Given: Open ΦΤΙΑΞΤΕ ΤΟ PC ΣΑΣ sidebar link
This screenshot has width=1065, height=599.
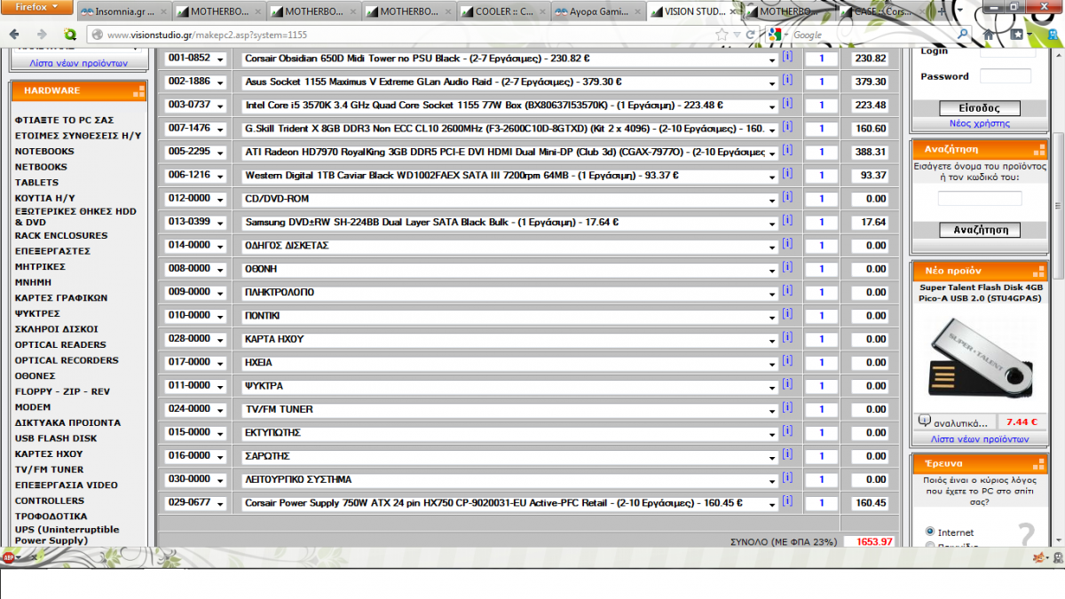Looking at the screenshot, I should coord(64,119).
